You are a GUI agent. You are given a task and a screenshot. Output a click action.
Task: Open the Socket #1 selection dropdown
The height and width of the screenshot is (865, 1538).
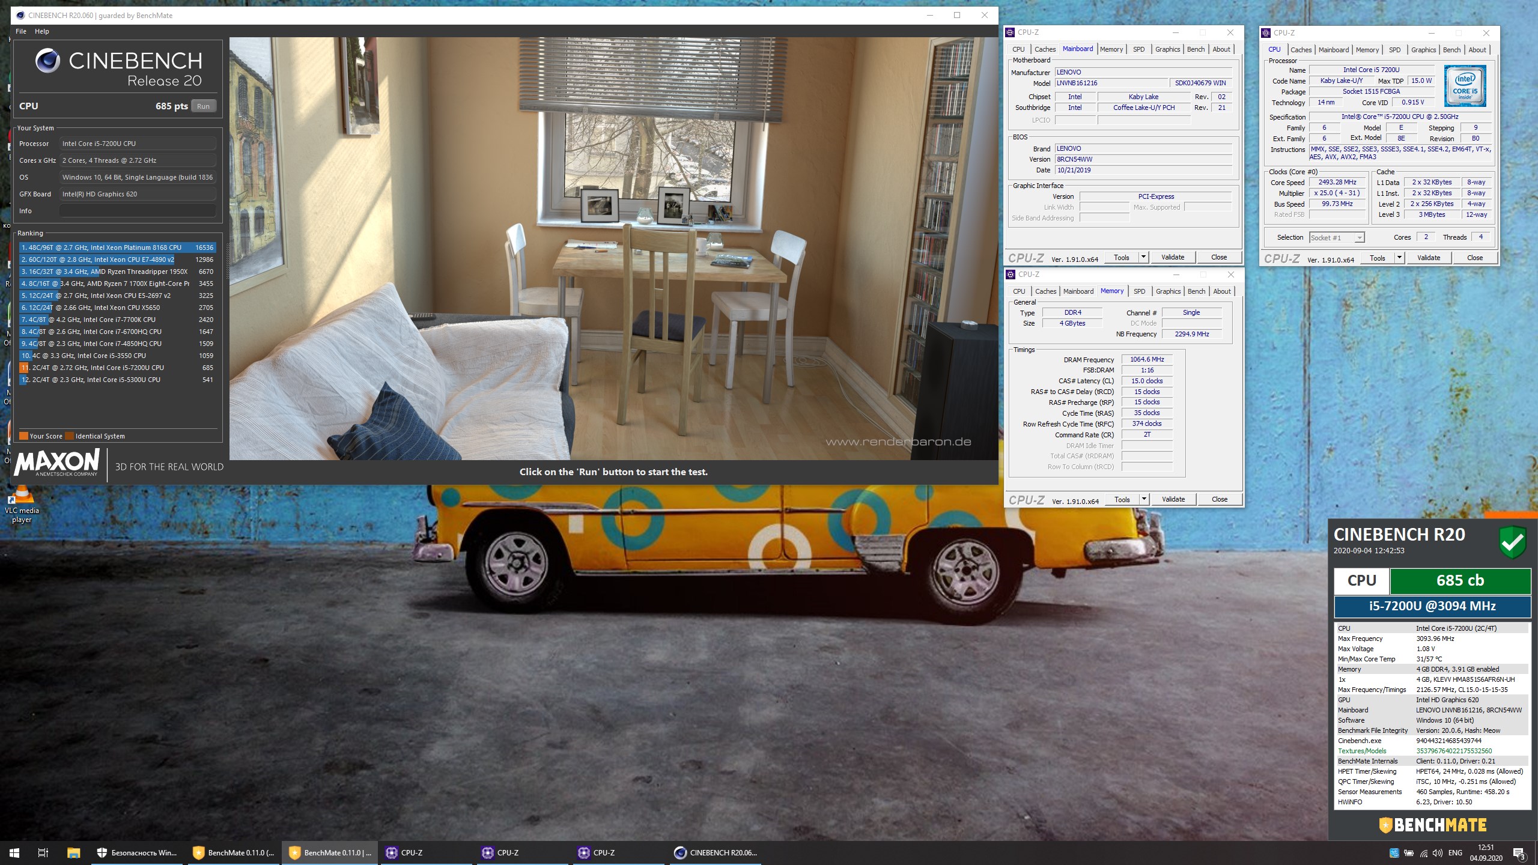pyautogui.click(x=1337, y=237)
